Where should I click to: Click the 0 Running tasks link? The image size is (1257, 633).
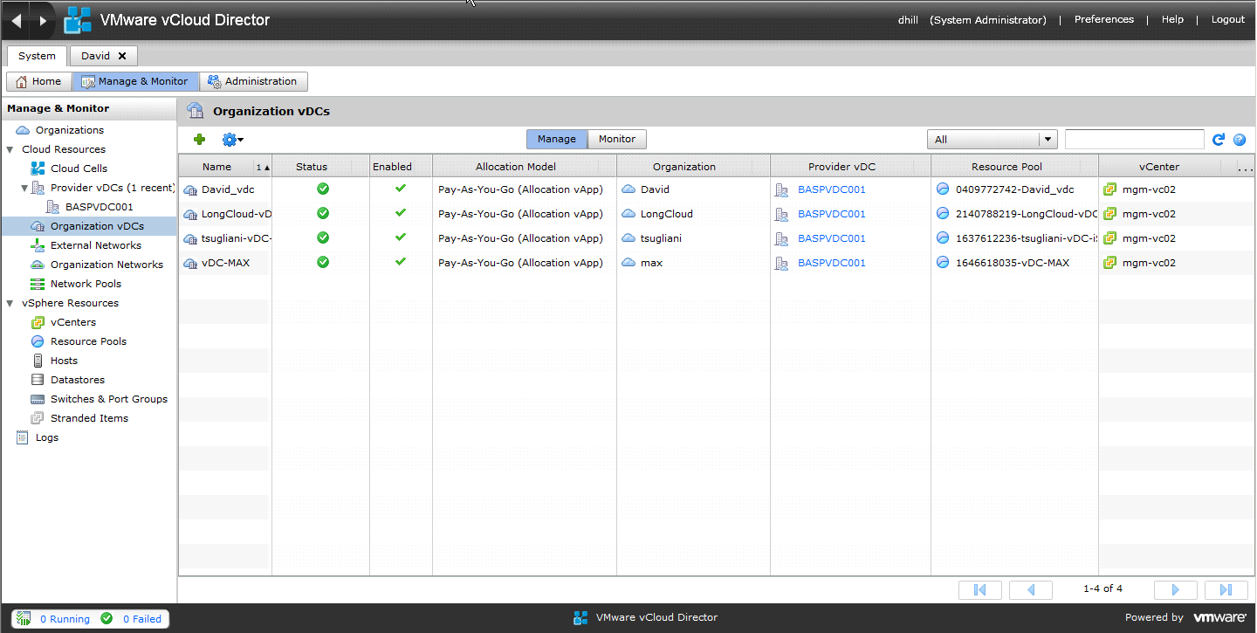(65, 619)
